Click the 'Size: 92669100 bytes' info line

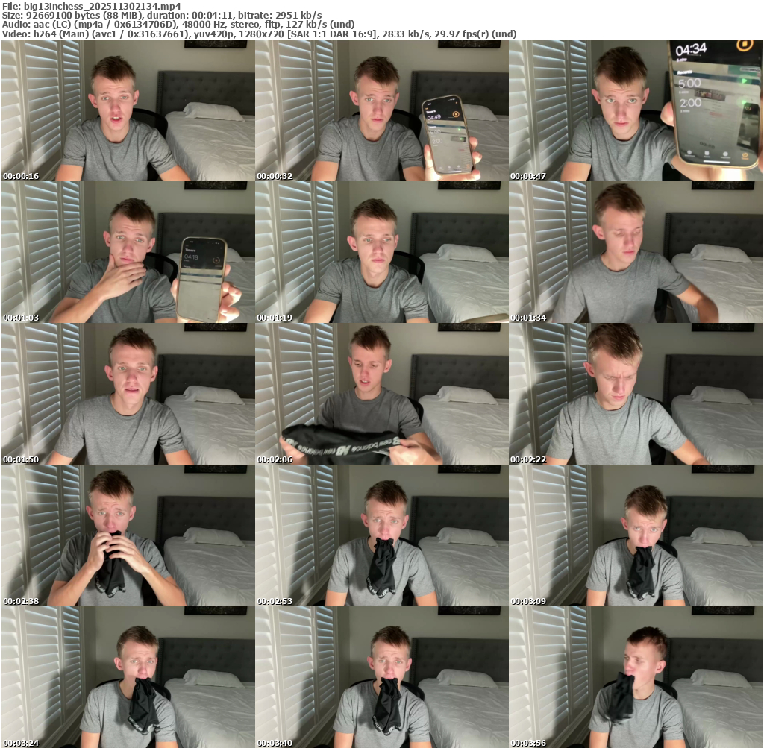pyautogui.click(x=162, y=15)
